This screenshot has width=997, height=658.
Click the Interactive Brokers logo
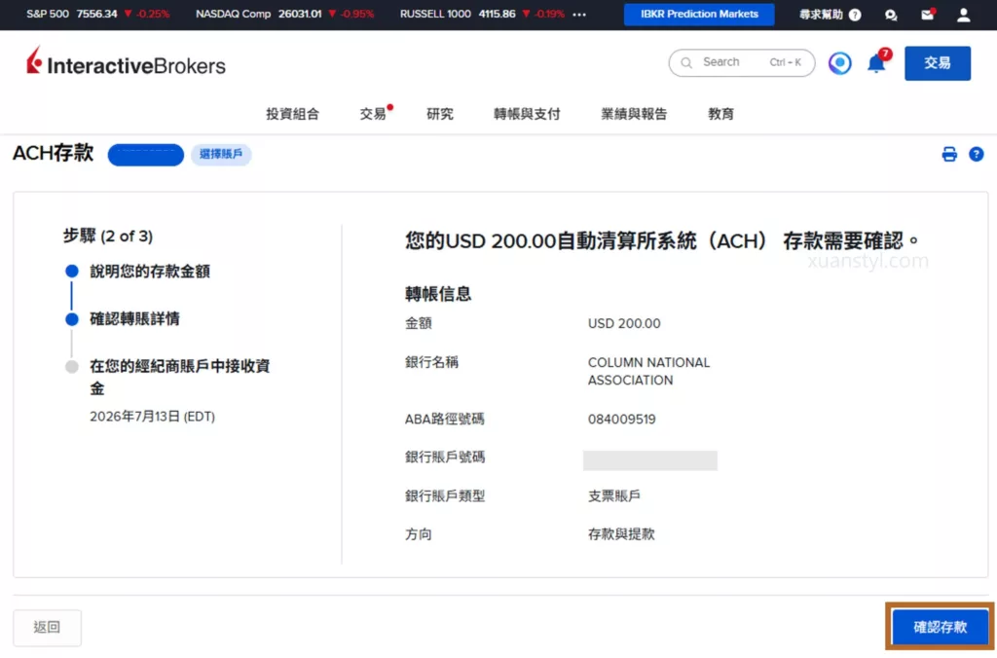click(126, 61)
